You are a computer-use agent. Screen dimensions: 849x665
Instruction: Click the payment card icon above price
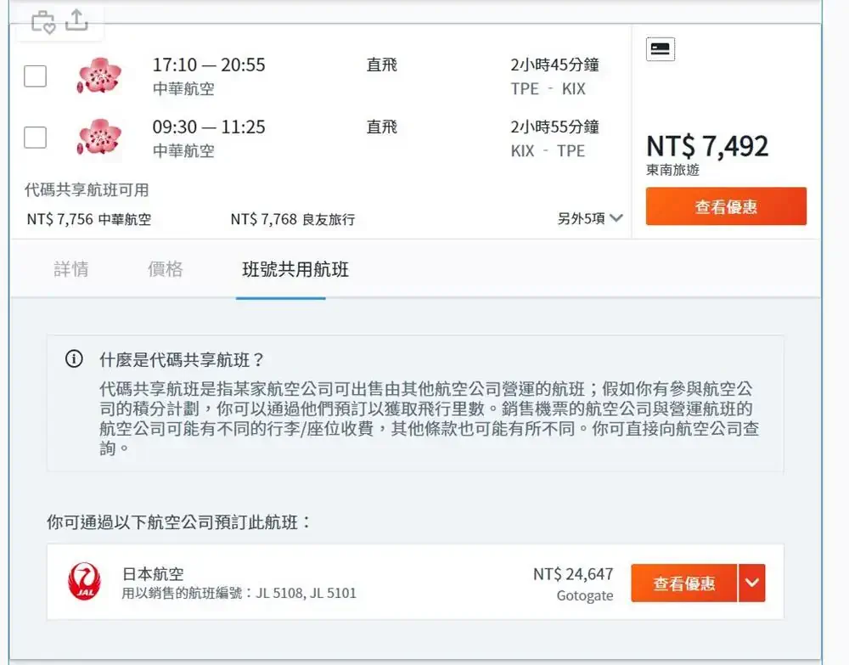pyautogui.click(x=660, y=49)
